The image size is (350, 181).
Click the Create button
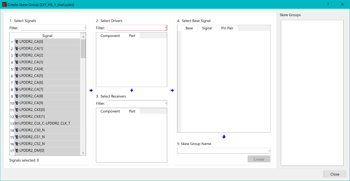tap(259, 159)
